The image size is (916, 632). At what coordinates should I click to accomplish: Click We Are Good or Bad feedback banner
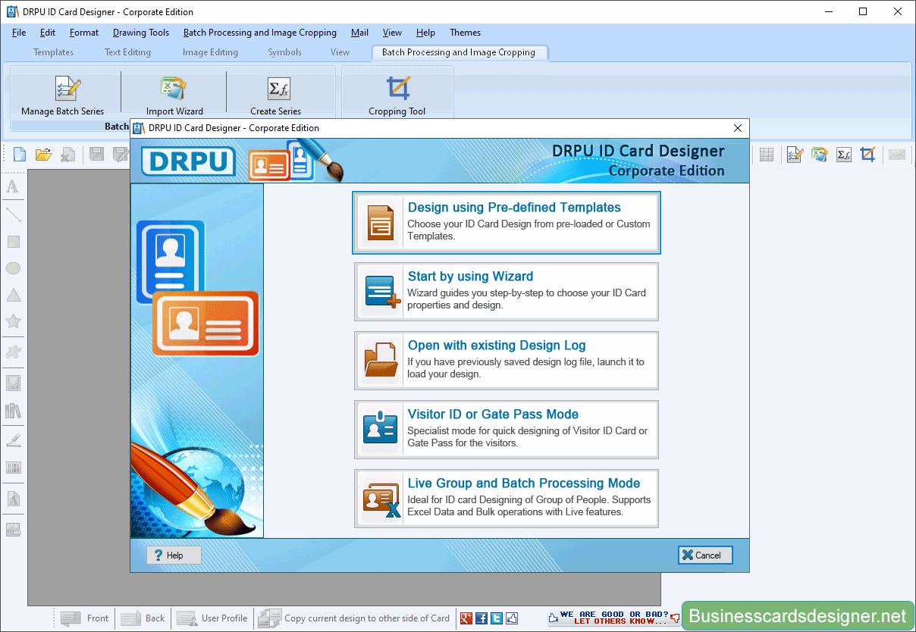tap(614, 618)
